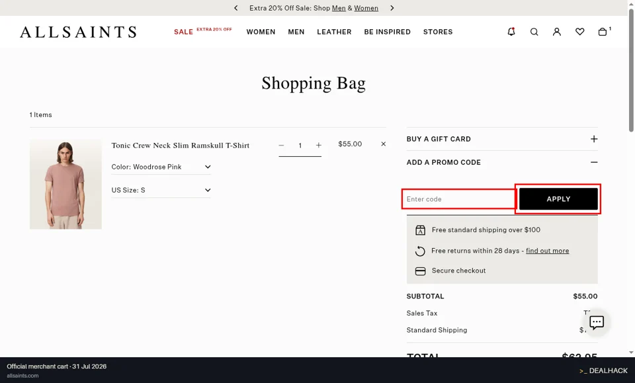Open the LEATHER menu
This screenshot has width=635, height=383.
(x=334, y=32)
